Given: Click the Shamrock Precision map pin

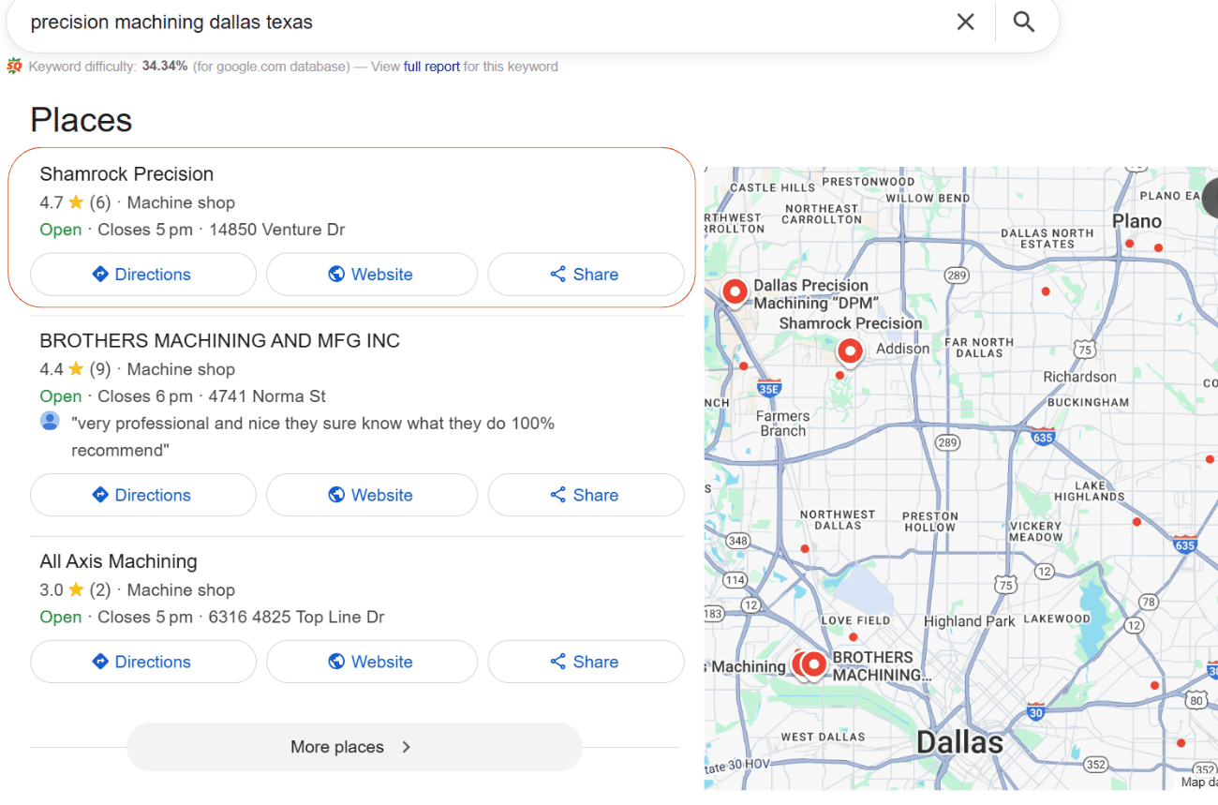Looking at the screenshot, I should pyautogui.click(x=850, y=352).
